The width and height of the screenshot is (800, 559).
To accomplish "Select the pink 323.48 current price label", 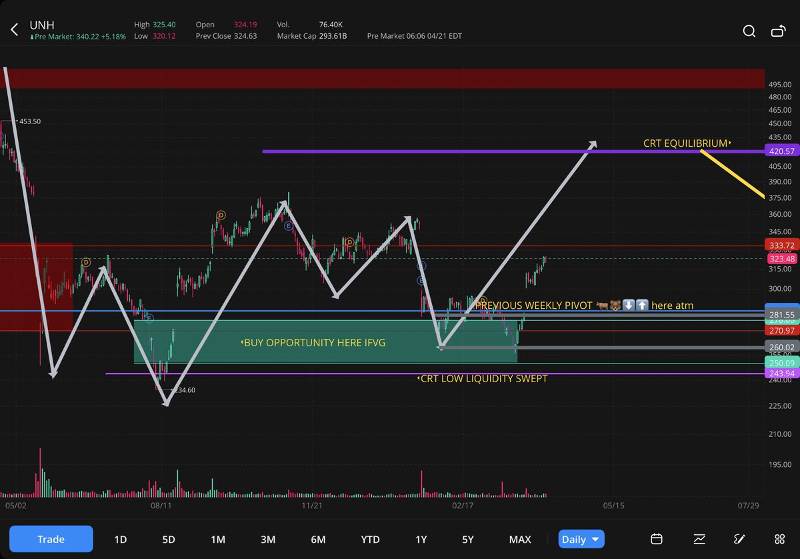I will click(x=781, y=258).
